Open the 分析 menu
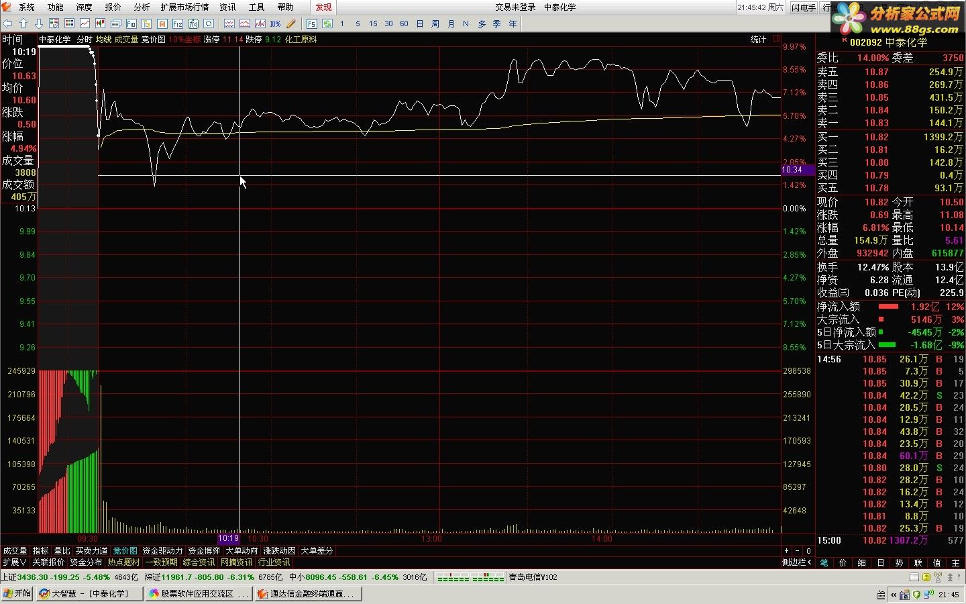The image size is (966, 604). (142, 7)
